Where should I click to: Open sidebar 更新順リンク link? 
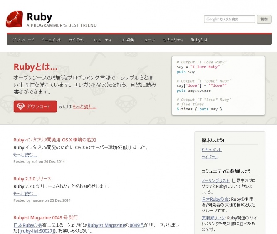click(x=213, y=218)
